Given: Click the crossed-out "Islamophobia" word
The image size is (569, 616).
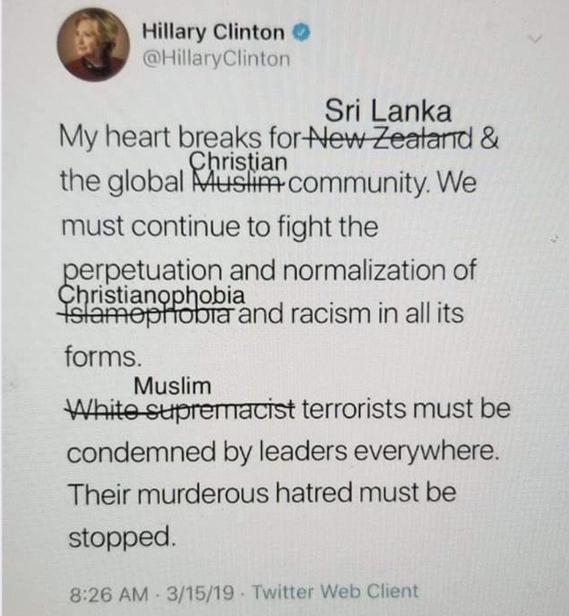Looking at the screenshot, I should (x=150, y=314).
